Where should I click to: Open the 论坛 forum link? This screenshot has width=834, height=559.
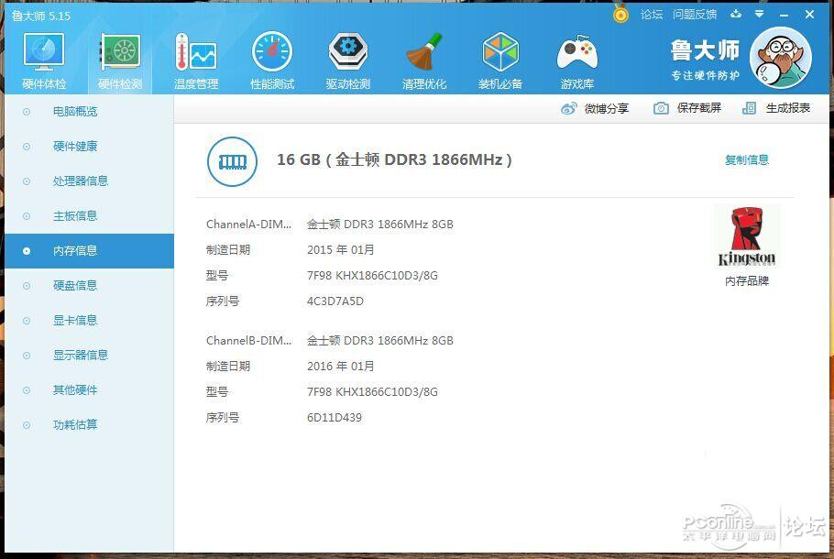[x=652, y=15]
